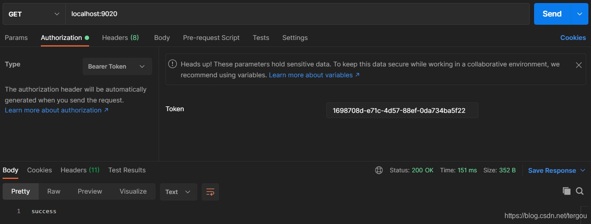Choose the Pretty view mode
Image resolution: width=591 pixels, height=224 pixels.
[20, 191]
